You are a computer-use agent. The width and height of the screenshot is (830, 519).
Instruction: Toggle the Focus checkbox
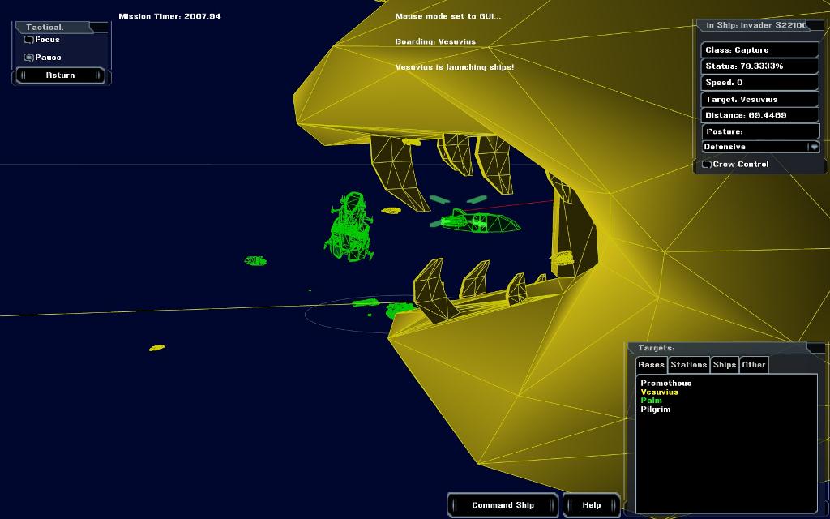click(x=28, y=40)
